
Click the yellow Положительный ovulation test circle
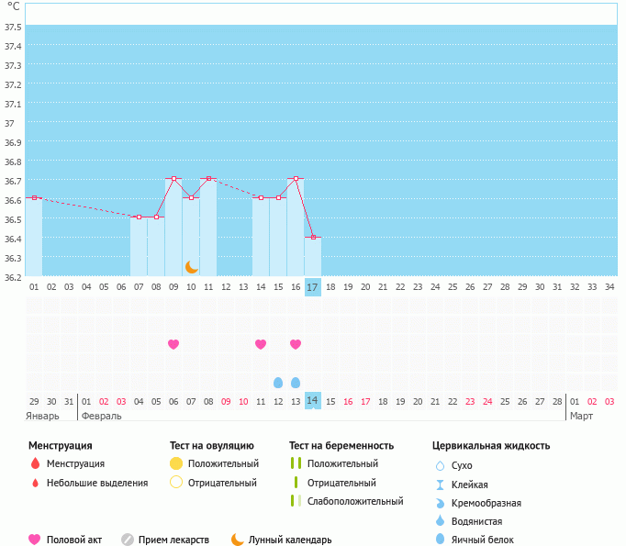click(x=176, y=463)
